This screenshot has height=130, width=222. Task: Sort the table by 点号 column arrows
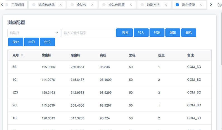(22, 55)
